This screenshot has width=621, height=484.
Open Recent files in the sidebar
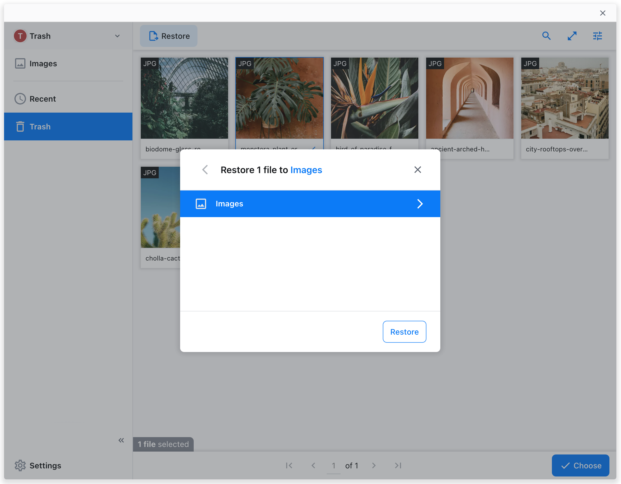[x=42, y=99]
